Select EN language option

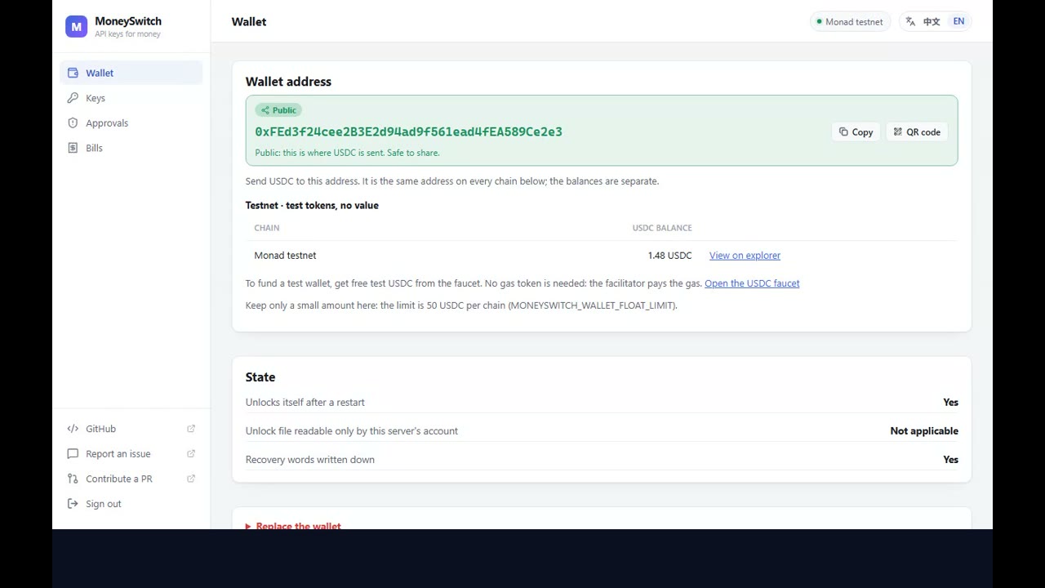(958, 22)
